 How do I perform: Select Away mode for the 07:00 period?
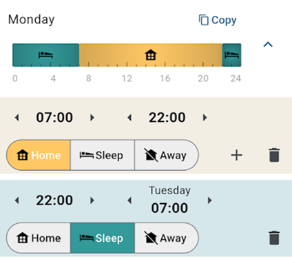point(167,155)
